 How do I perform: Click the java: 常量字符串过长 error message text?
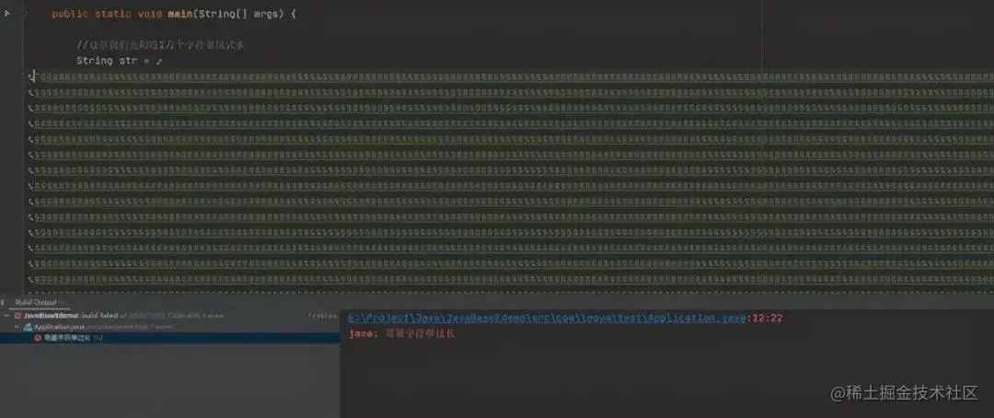coord(402,333)
